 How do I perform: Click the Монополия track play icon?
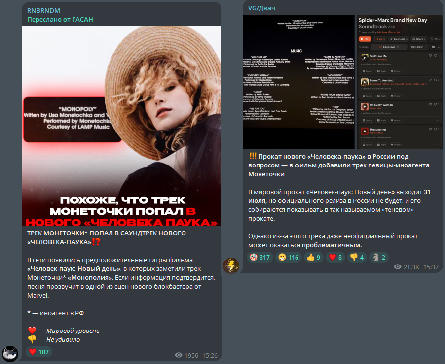365,131
